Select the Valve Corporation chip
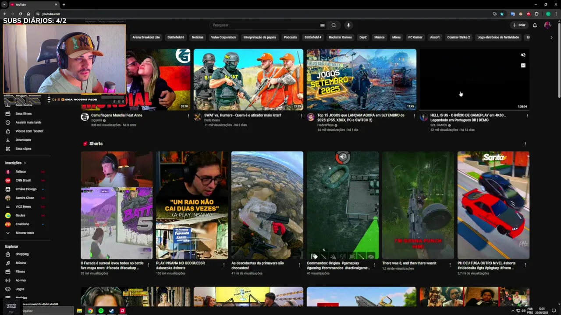Image resolution: width=561 pixels, height=315 pixels. 223,37
